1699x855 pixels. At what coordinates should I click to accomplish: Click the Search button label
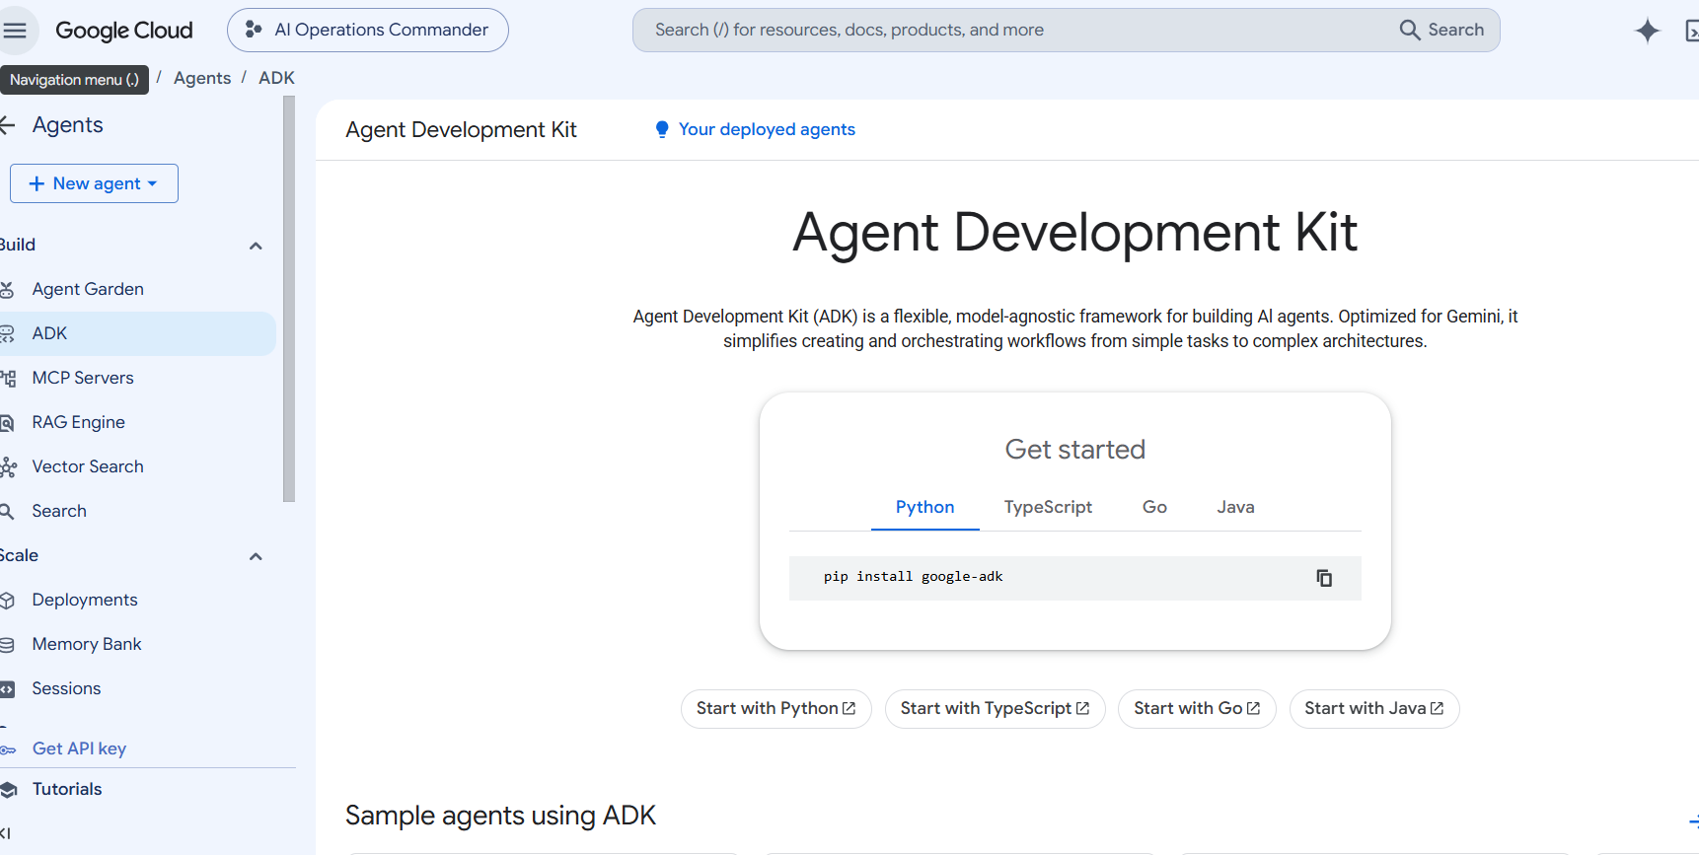click(1455, 30)
